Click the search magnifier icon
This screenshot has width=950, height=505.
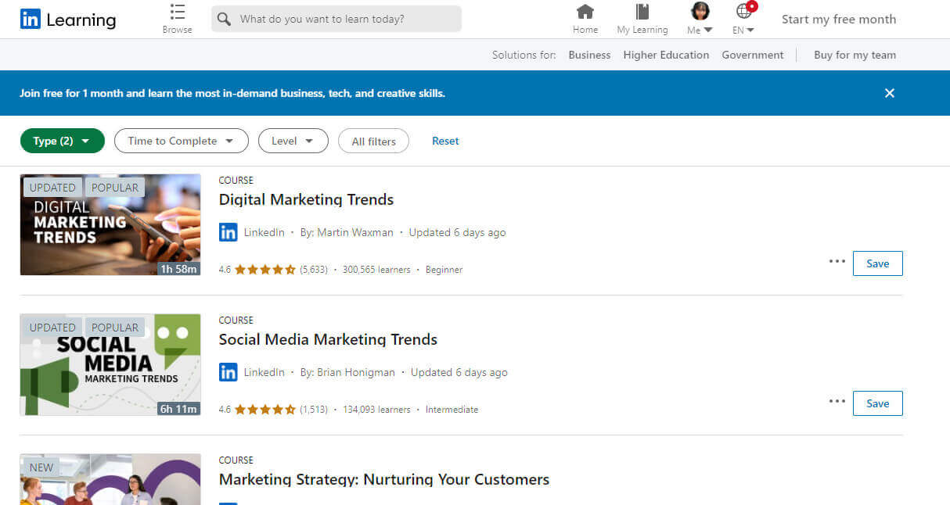pyautogui.click(x=225, y=19)
